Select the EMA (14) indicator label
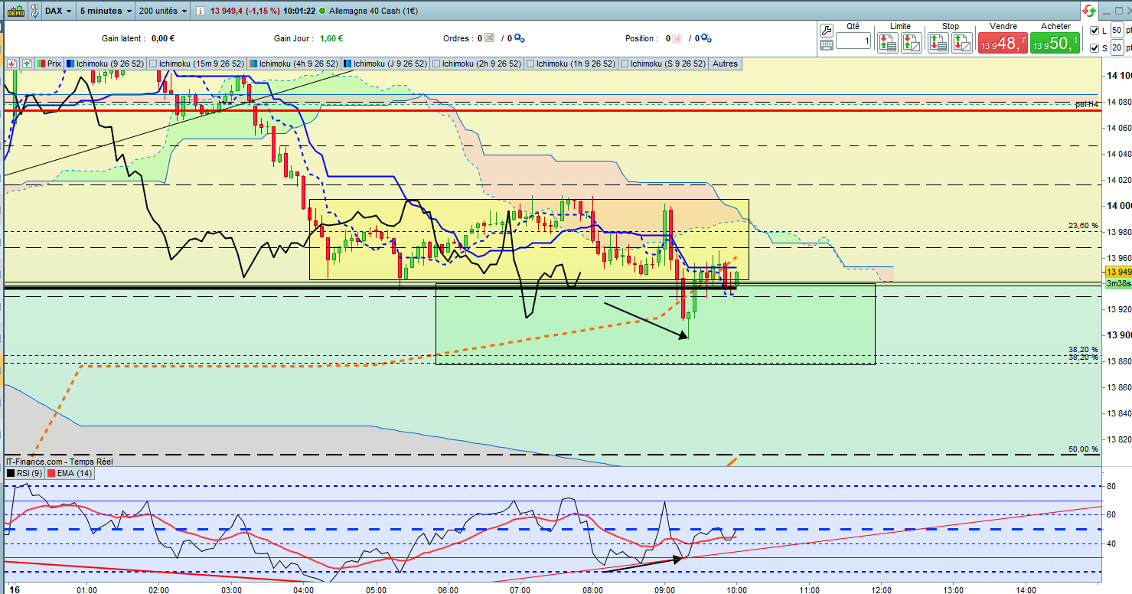The width and height of the screenshot is (1132, 594). click(x=70, y=473)
